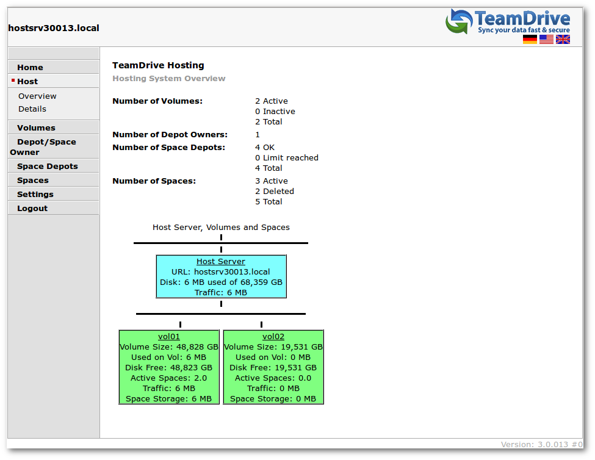The width and height of the screenshot is (595, 460).
Task: Click 'Traffic: 0 MB' in vol02
Action: point(273,389)
